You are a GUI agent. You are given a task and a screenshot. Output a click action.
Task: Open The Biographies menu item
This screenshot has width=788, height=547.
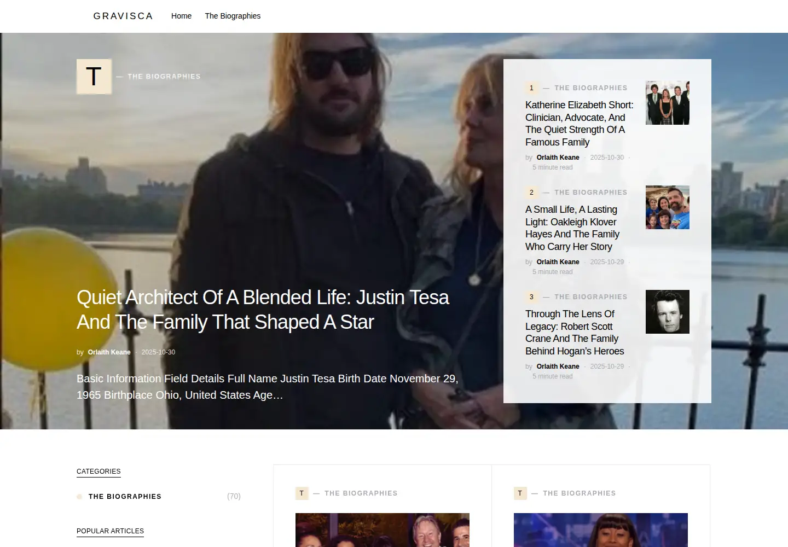pos(233,16)
